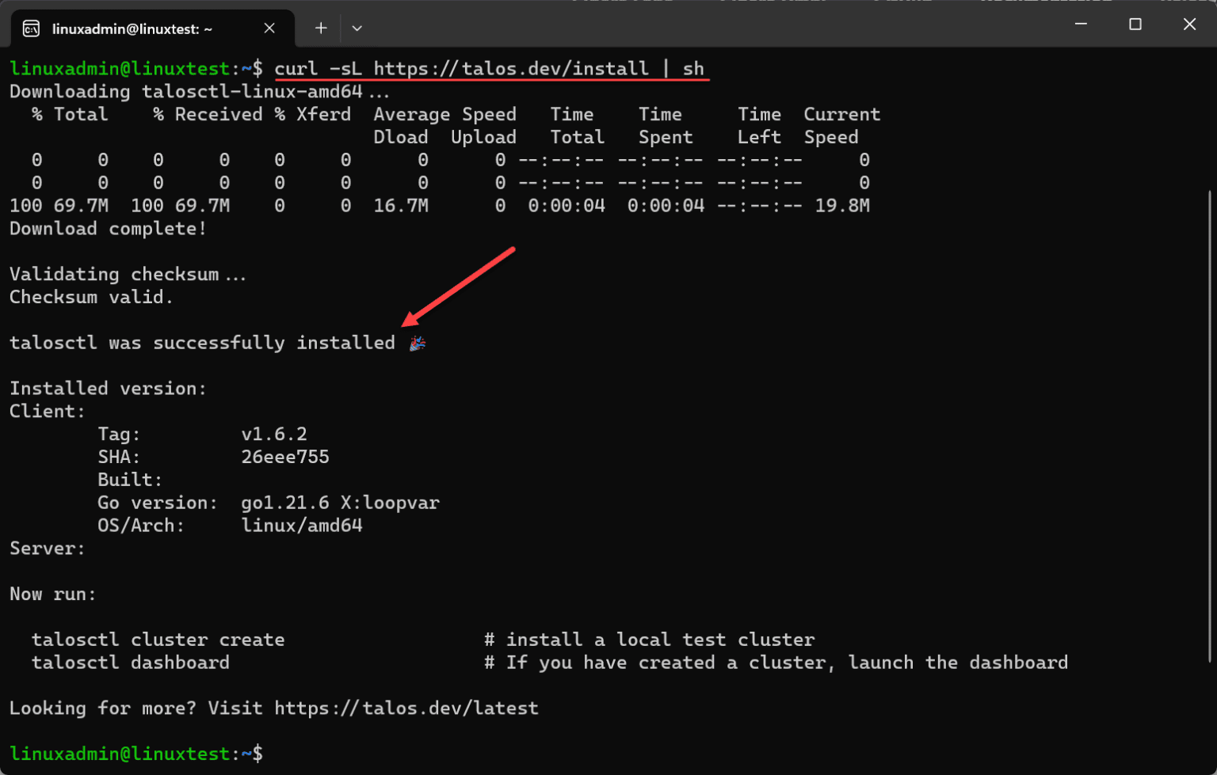The image size is (1217, 775).
Task: Select the underlined curl install command
Action: 490,69
